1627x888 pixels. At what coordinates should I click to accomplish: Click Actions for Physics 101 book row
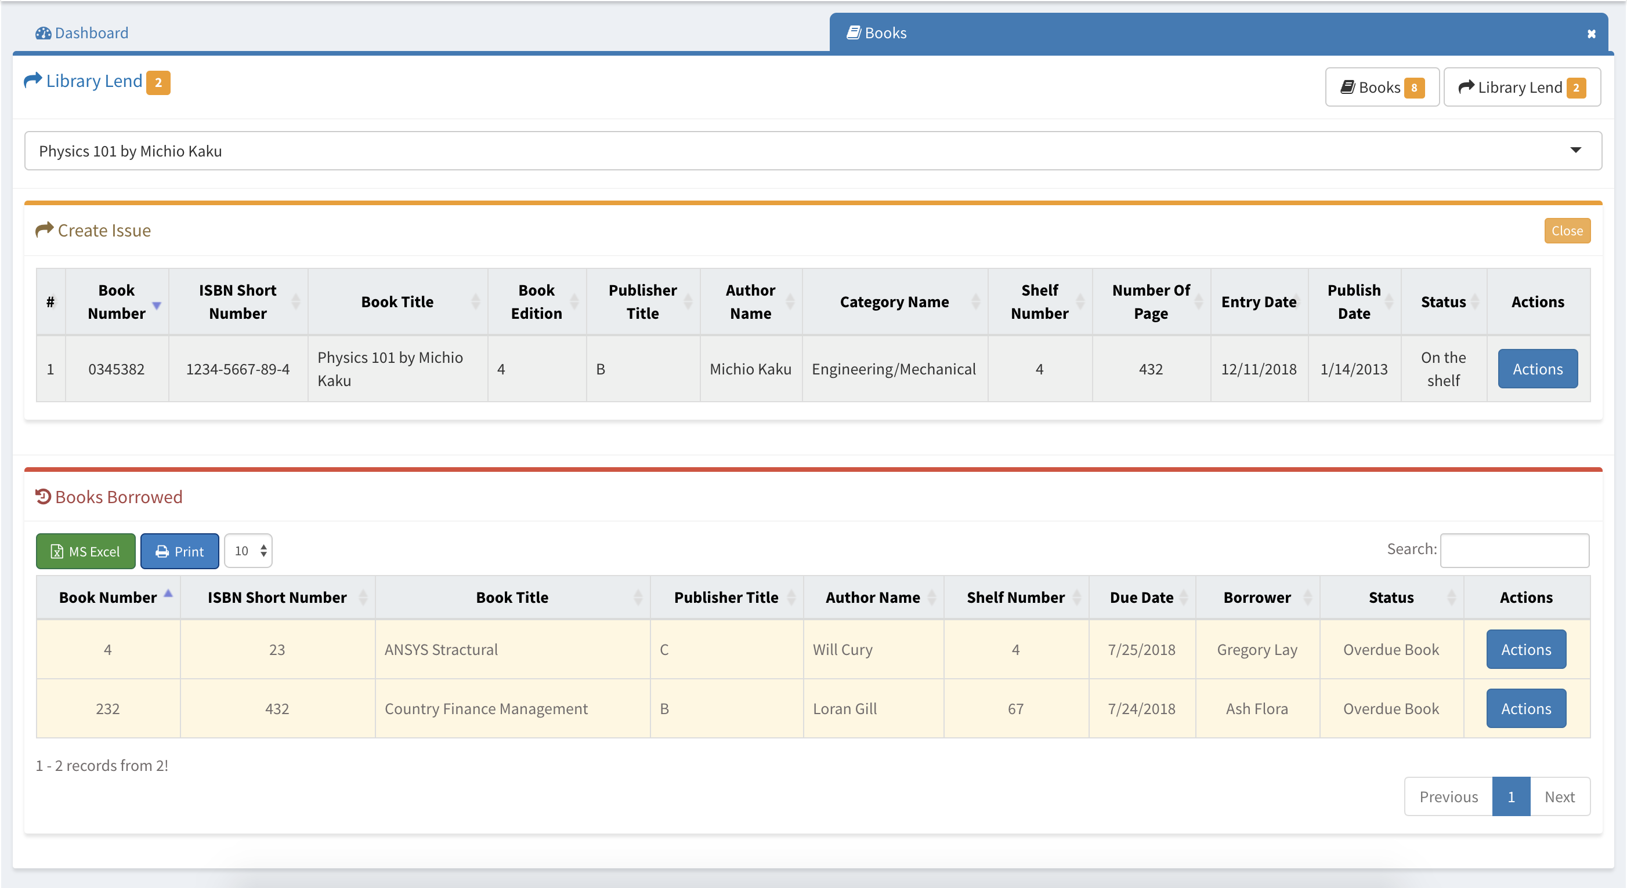1536,369
